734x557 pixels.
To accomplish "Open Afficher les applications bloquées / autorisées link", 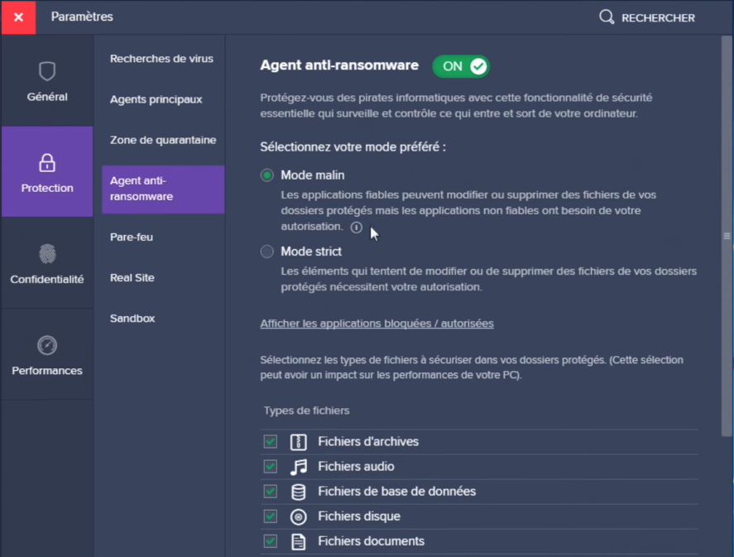I will pos(377,324).
